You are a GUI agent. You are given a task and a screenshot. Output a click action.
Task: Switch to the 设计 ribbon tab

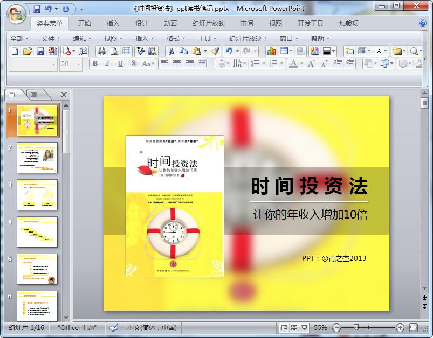coord(142,24)
